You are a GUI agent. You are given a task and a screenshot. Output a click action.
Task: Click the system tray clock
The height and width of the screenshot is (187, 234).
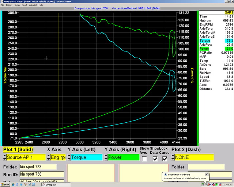pyautogui.click(x=227, y=185)
